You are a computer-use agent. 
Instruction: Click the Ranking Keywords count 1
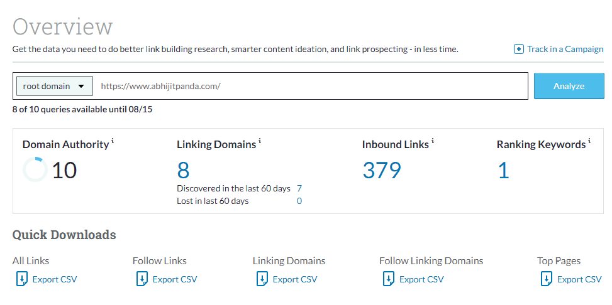(503, 170)
